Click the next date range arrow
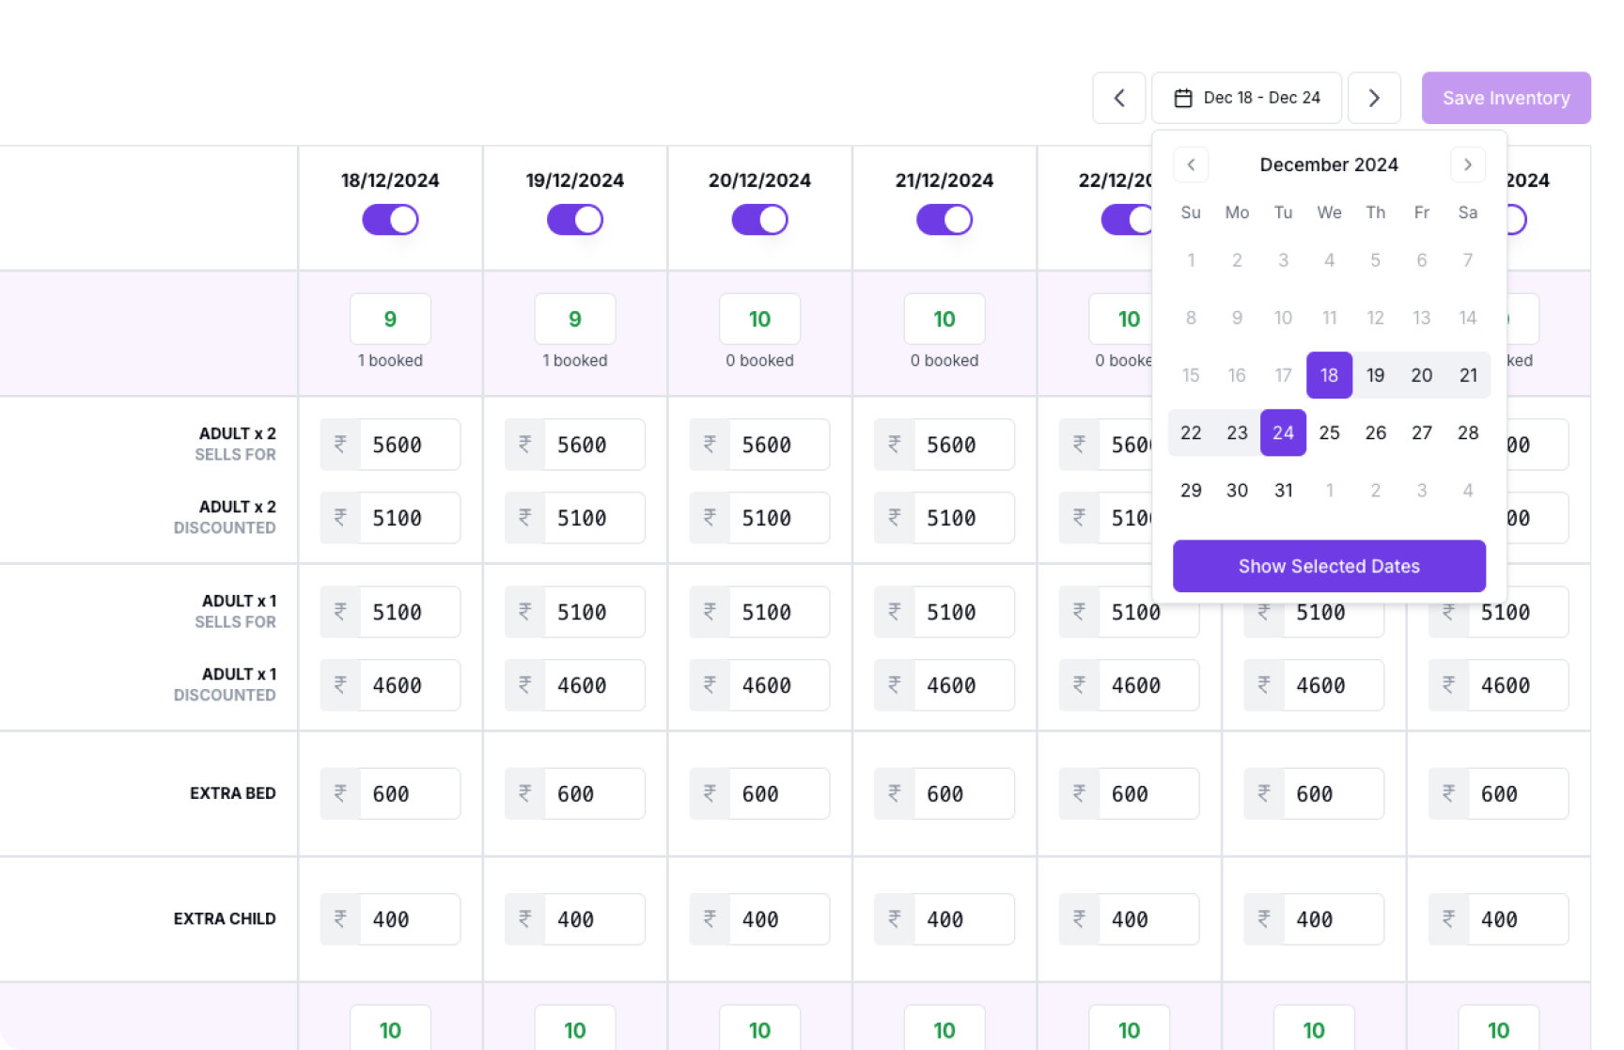Image resolution: width=1624 pixels, height=1050 pixels. coord(1374,98)
